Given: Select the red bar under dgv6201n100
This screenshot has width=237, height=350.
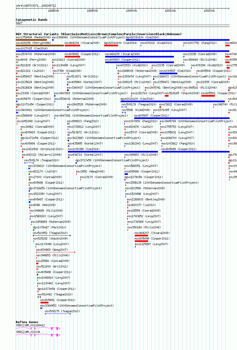Looking at the screenshot, I should pyautogui.click(x=111, y=46).
